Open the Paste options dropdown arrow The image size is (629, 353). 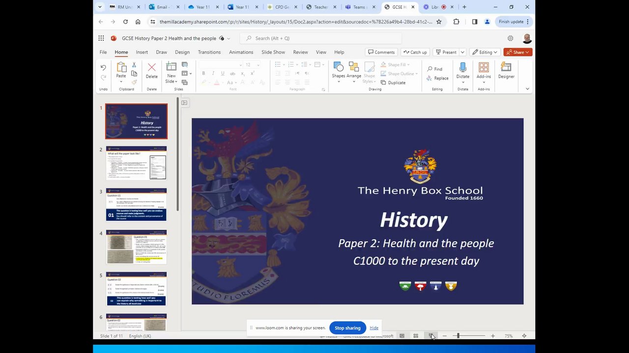point(121,81)
